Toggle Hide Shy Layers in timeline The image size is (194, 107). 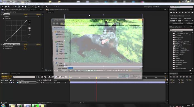[49, 77]
